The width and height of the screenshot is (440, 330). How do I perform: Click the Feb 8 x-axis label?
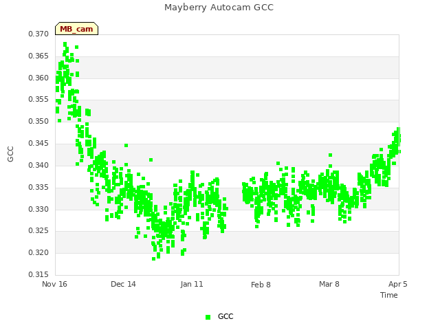(261, 285)
